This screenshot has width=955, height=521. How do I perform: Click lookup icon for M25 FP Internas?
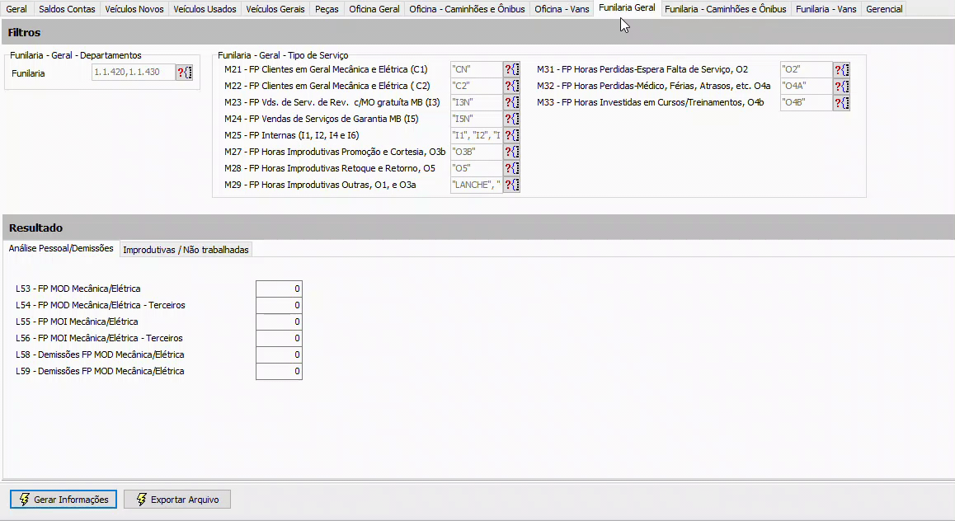[x=511, y=135]
